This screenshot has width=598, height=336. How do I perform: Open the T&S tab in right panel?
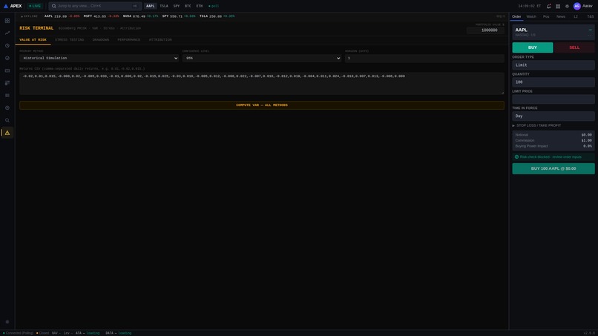click(591, 16)
